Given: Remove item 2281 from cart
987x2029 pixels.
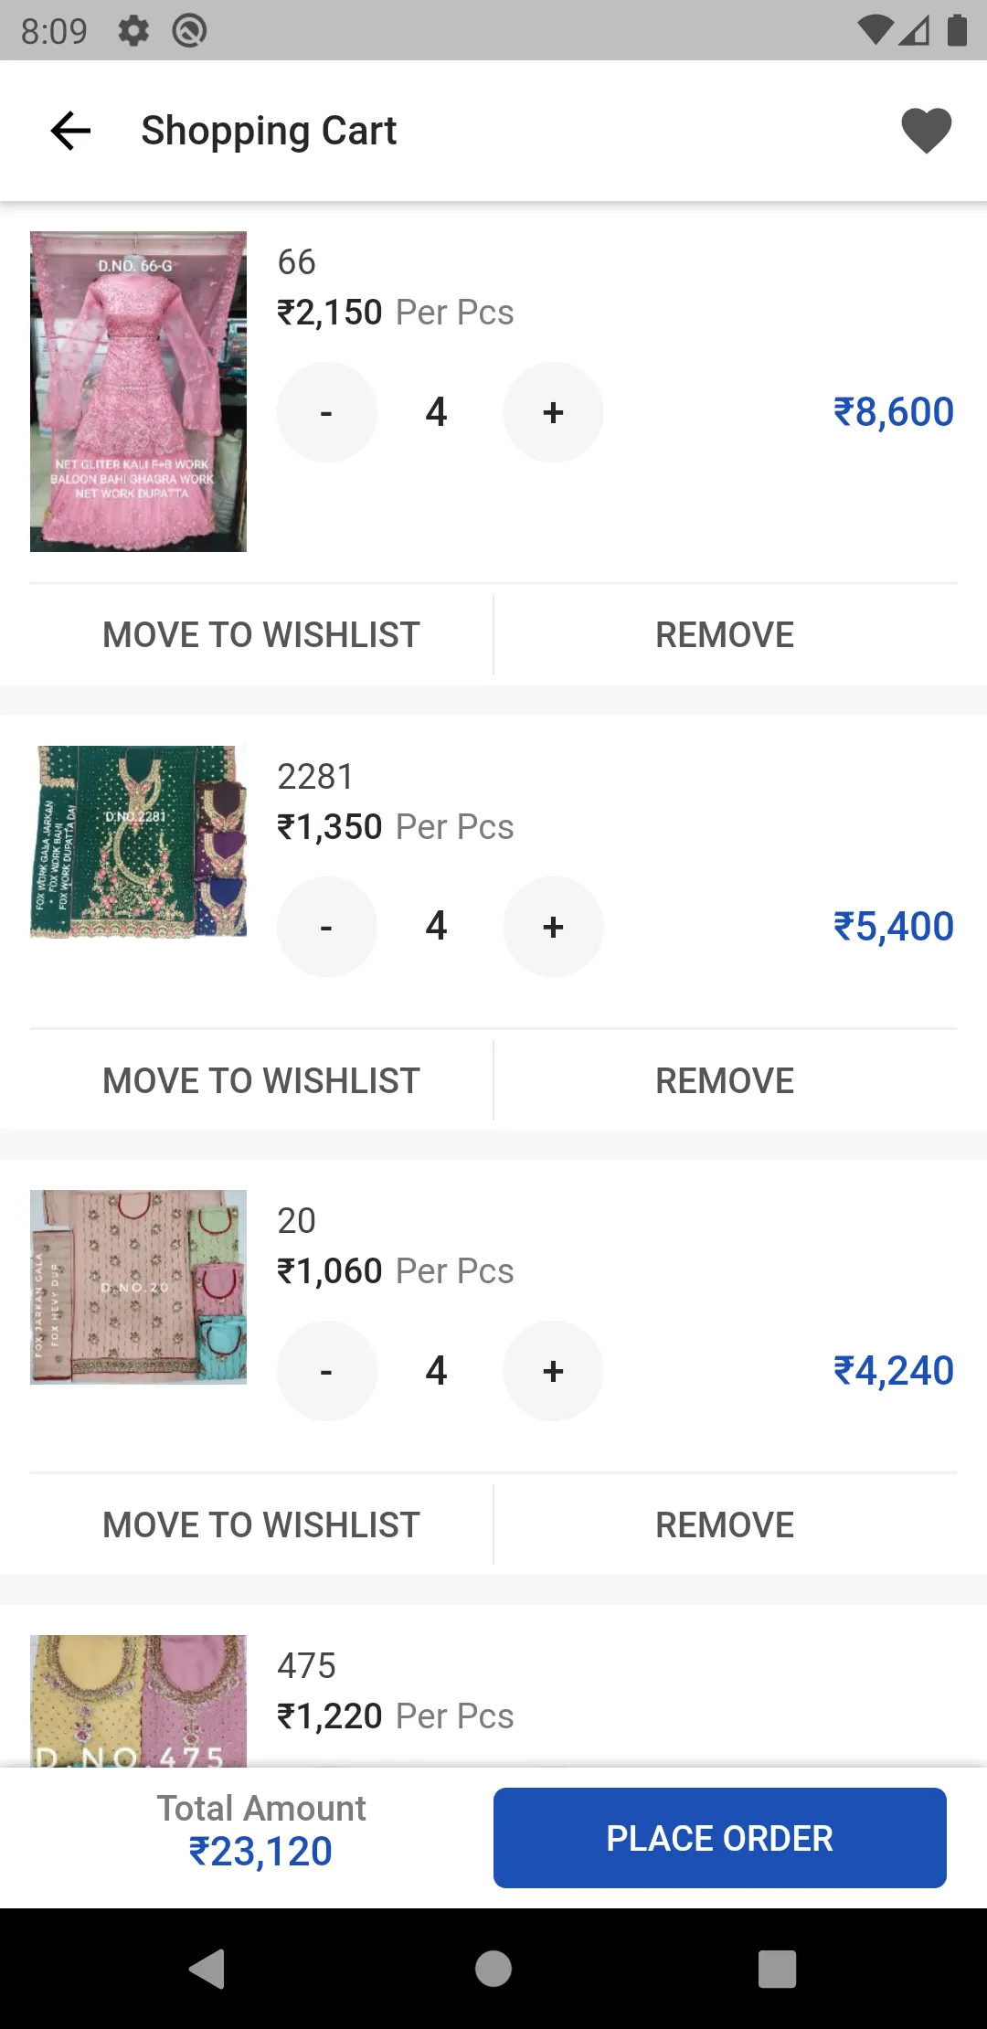Looking at the screenshot, I should 725,1080.
